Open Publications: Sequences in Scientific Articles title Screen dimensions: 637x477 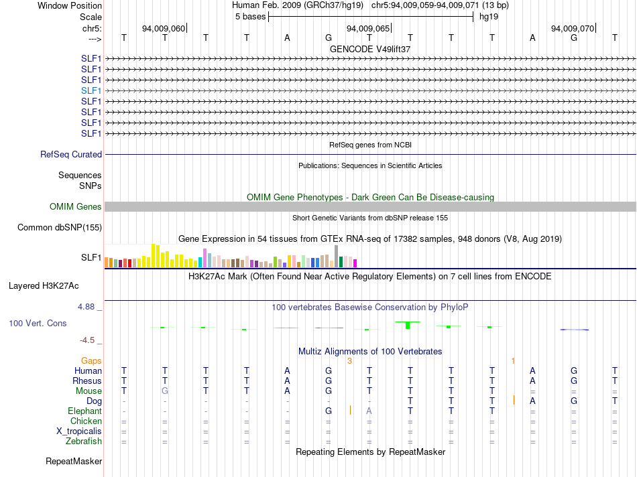(370, 165)
